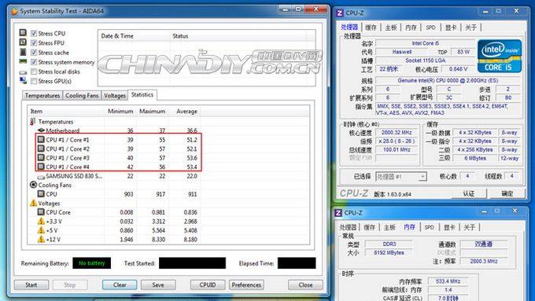Open the Voltages tab
535x301 pixels.
[x=115, y=96]
